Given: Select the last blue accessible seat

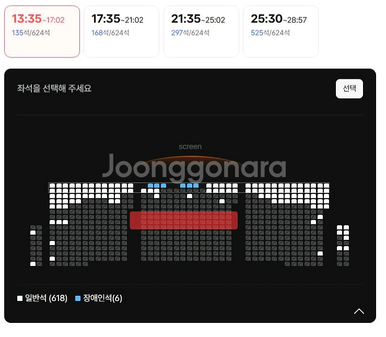Looking at the screenshot, I should tap(196, 185).
